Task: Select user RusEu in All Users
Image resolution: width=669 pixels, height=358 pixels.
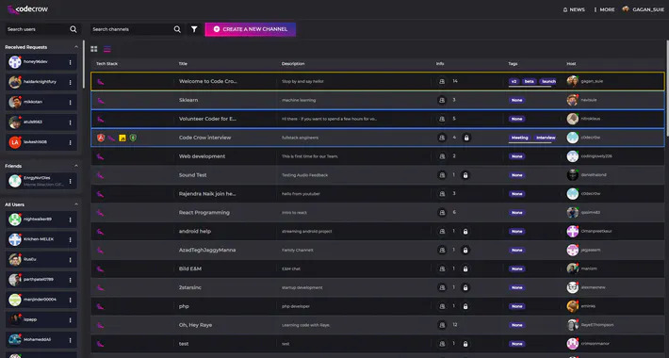Action: click(x=41, y=259)
